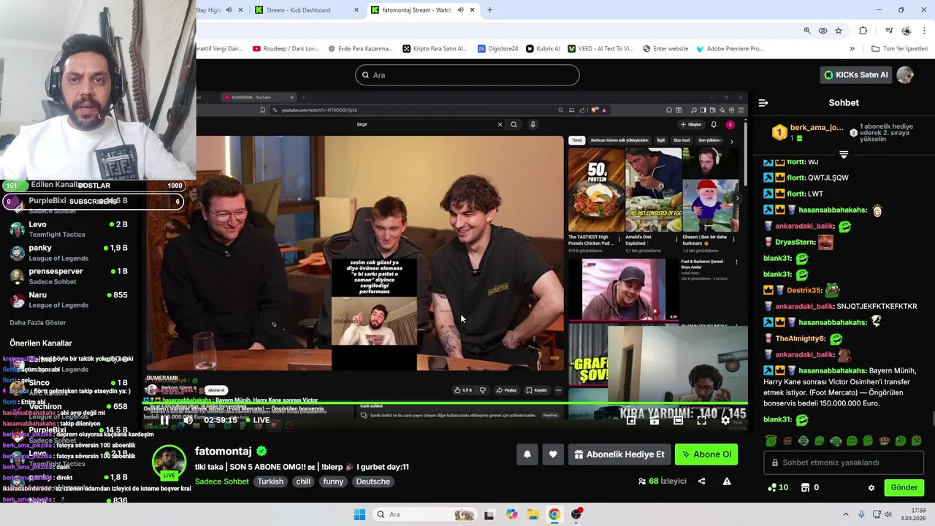Click DryasStern username in chat

795,242
